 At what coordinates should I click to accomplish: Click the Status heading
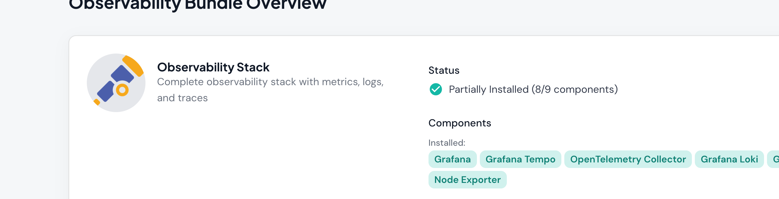(x=444, y=70)
